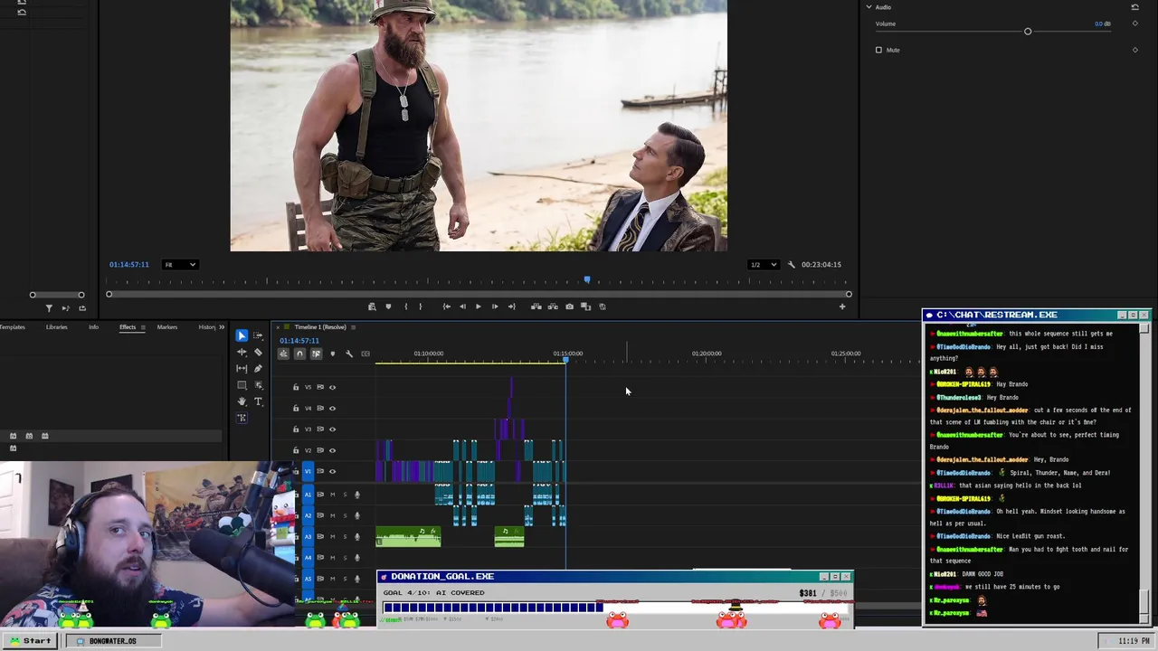Toggle V3 track eye visibility

pos(332,429)
